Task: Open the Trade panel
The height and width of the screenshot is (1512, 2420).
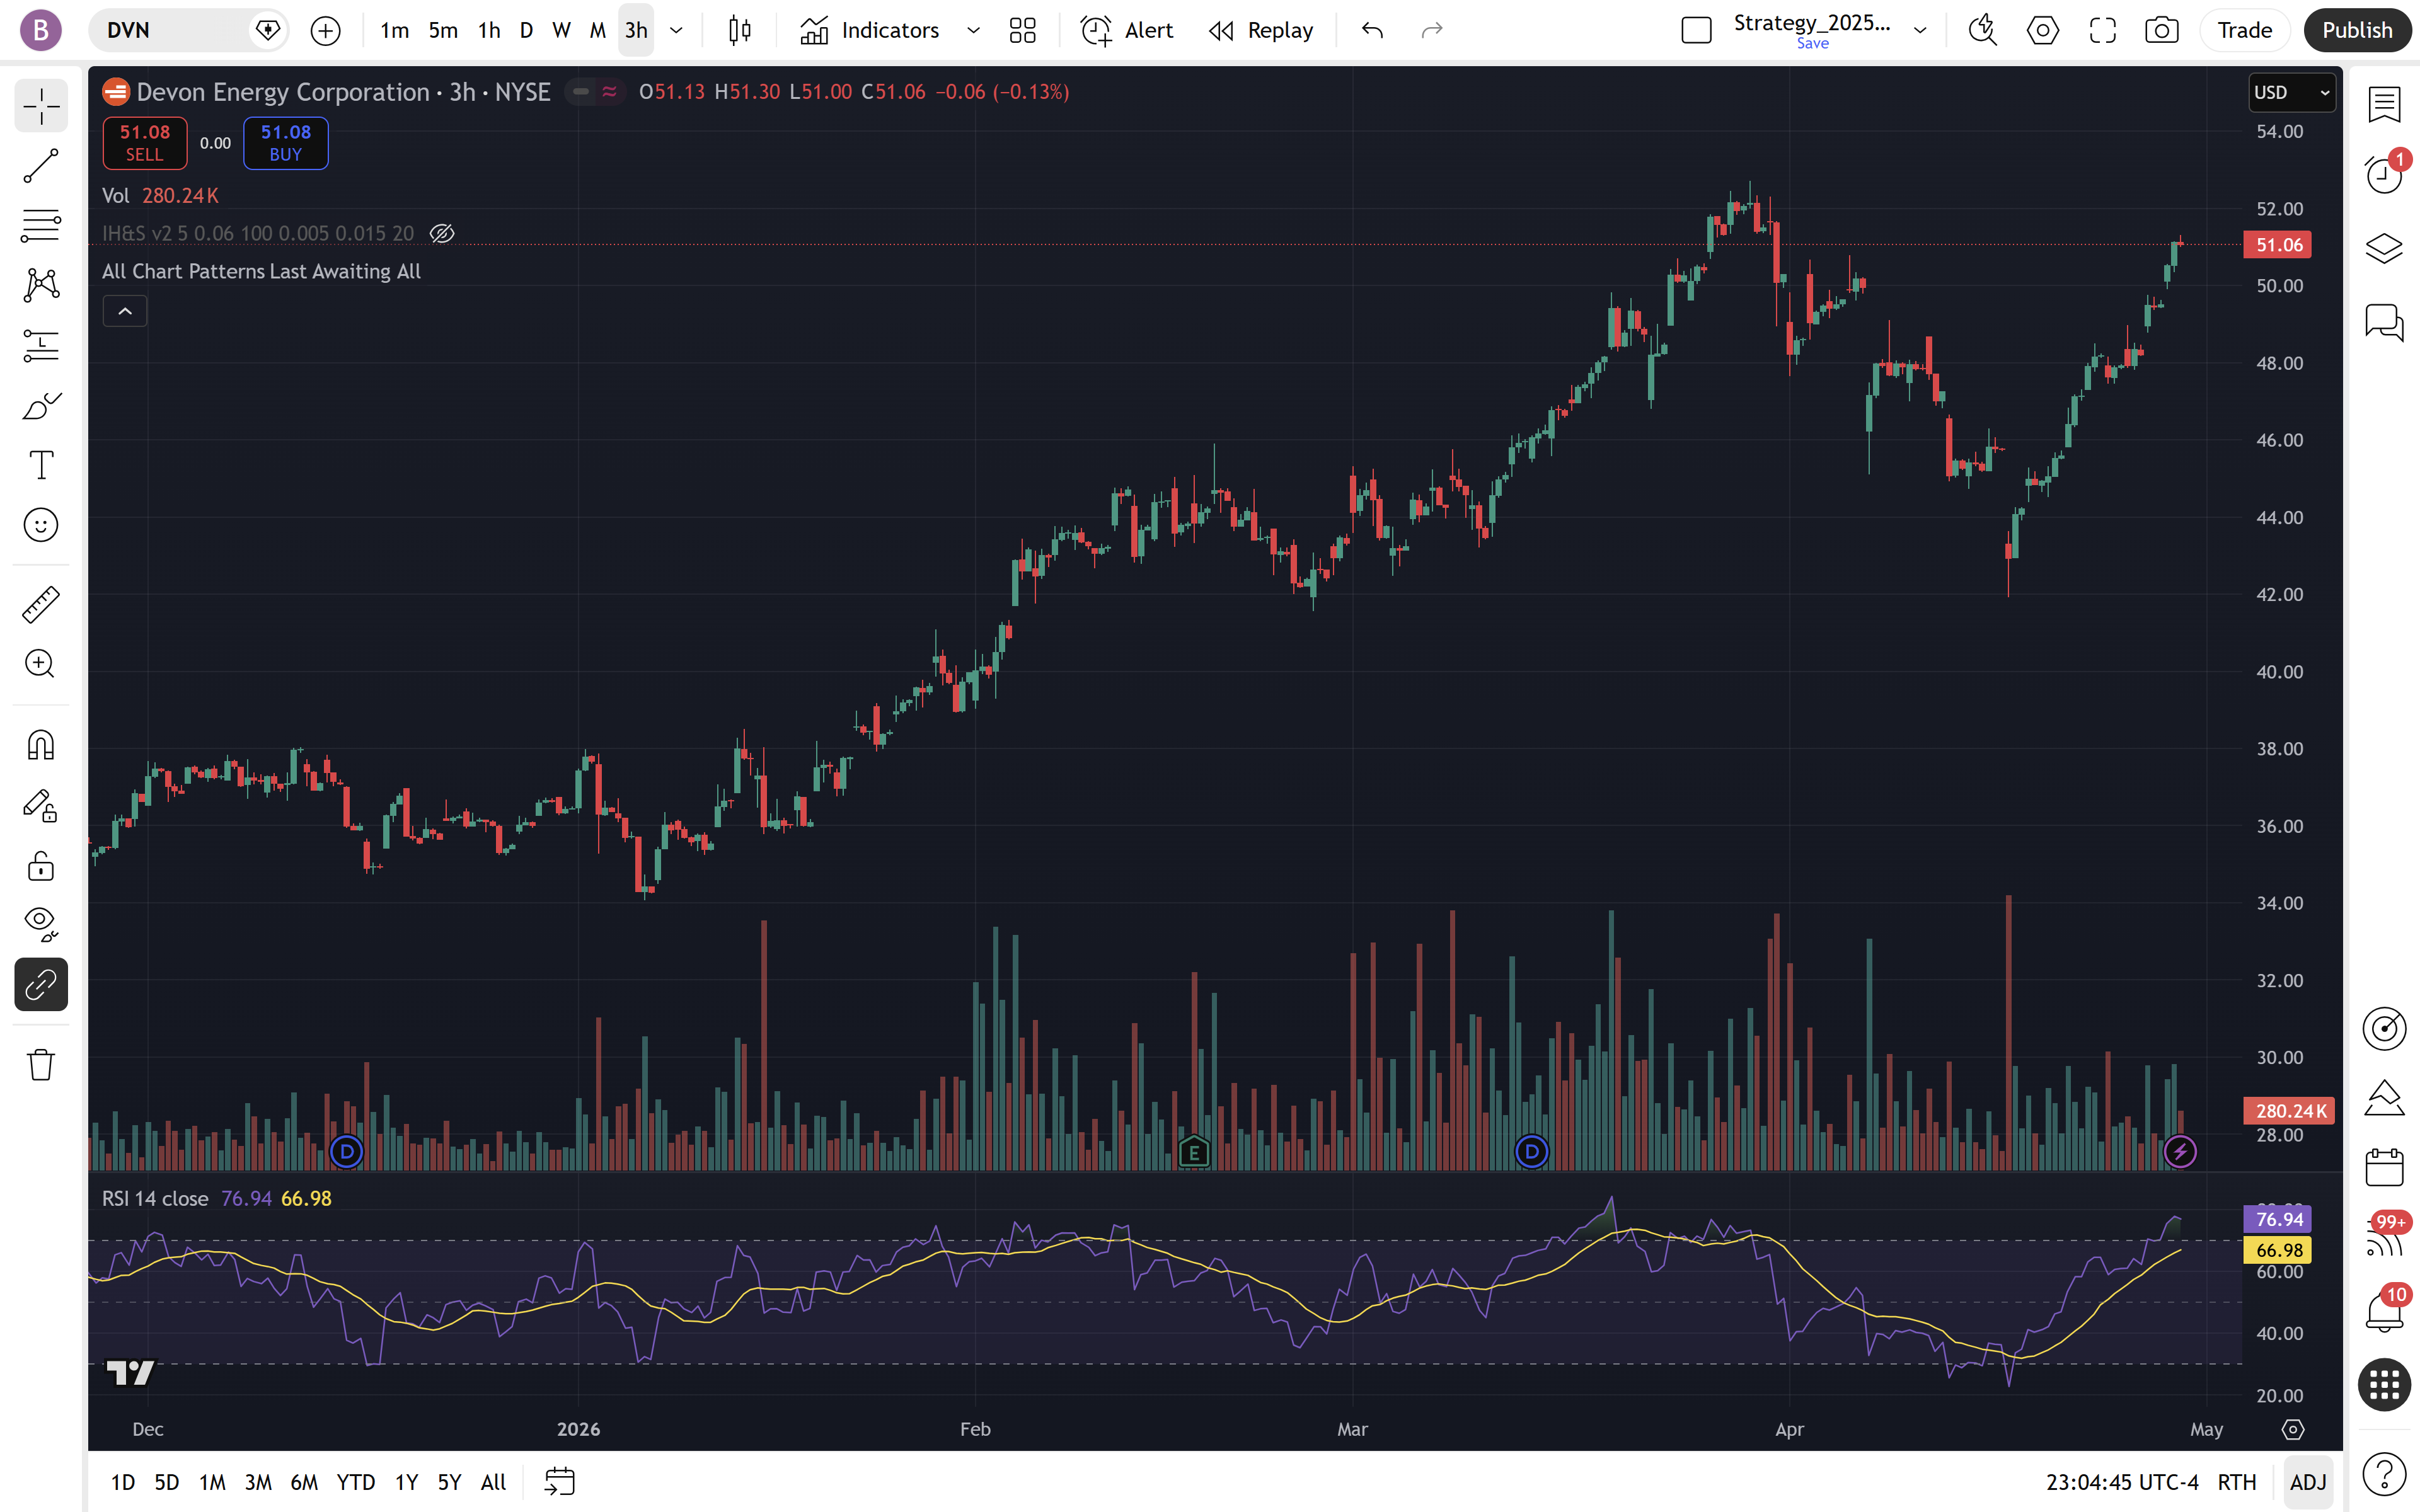Action: [2245, 31]
